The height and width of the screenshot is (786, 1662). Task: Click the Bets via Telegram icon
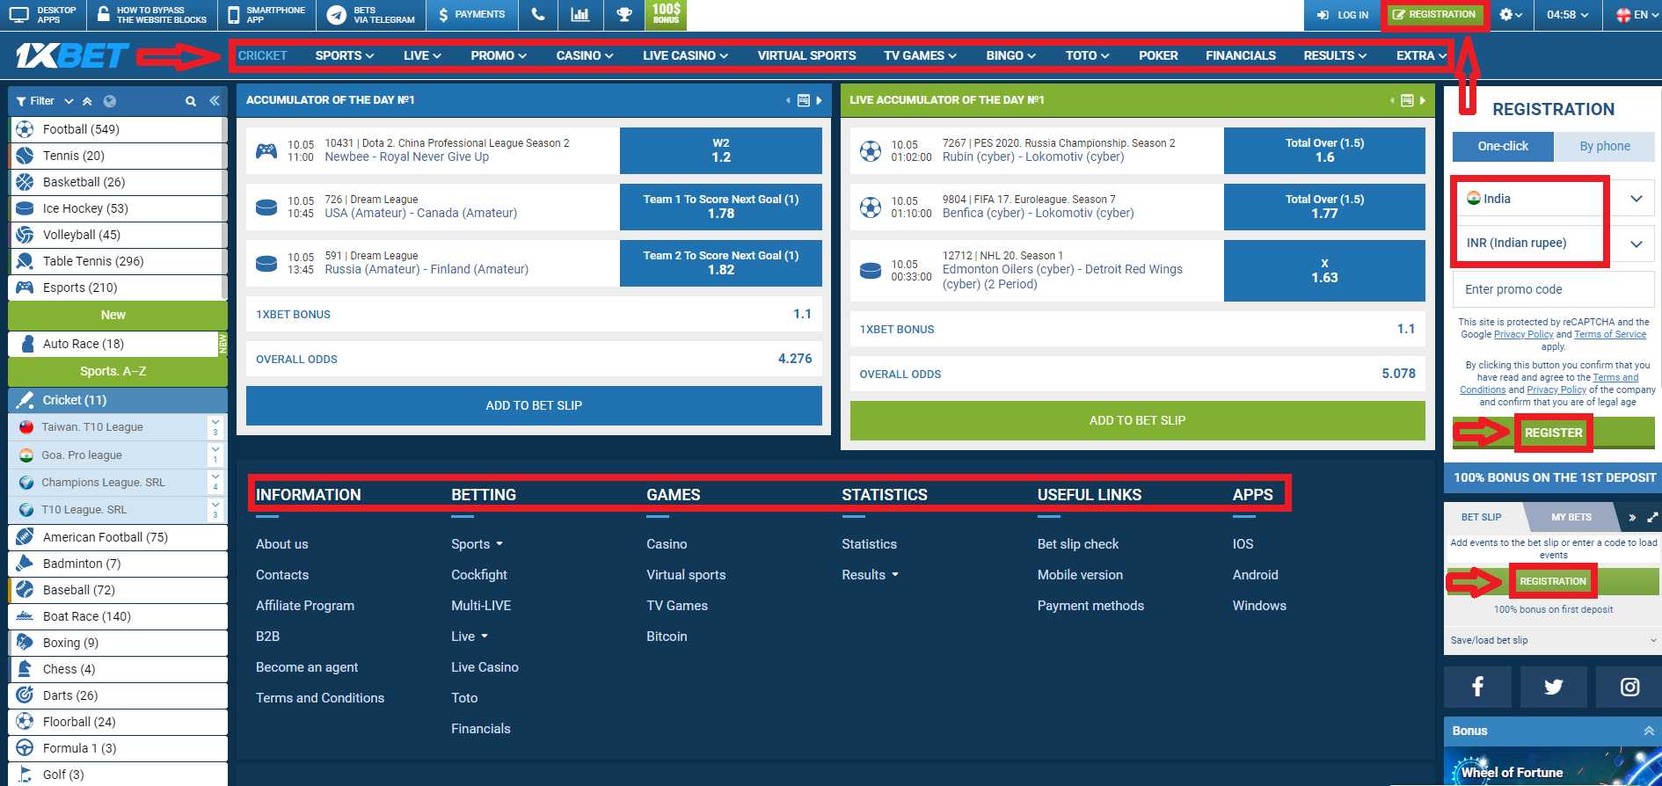coord(336,15)
